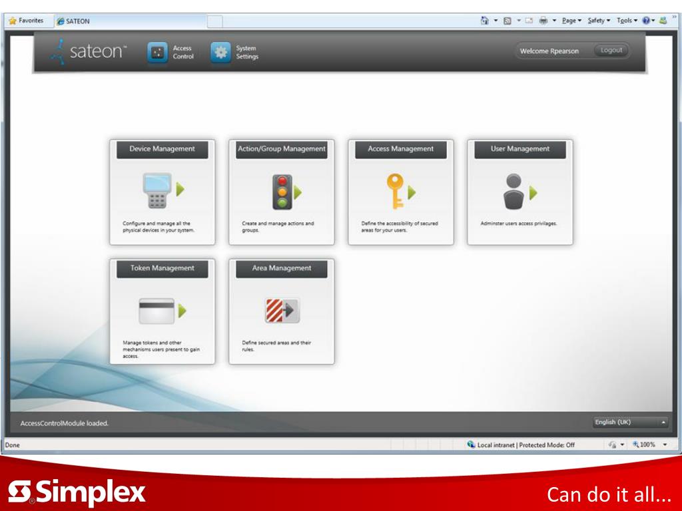Click the Read Mail icon

529,21
